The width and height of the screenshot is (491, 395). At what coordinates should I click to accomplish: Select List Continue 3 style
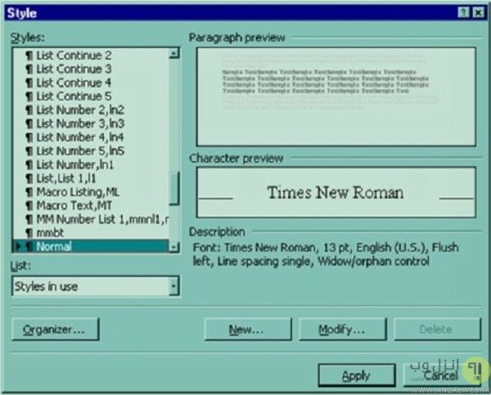[x=74, y=70]
